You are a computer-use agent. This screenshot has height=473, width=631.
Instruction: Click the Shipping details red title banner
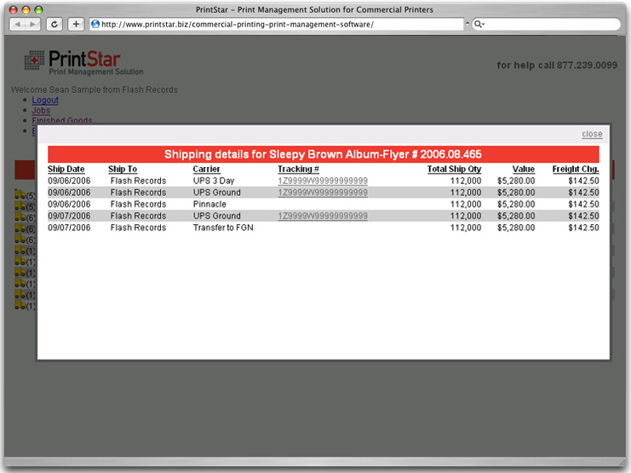tap(323, 154)
